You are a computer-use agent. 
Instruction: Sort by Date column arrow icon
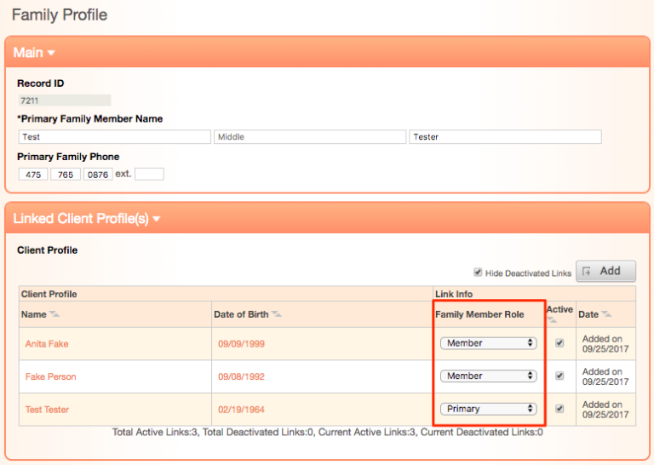606,314
